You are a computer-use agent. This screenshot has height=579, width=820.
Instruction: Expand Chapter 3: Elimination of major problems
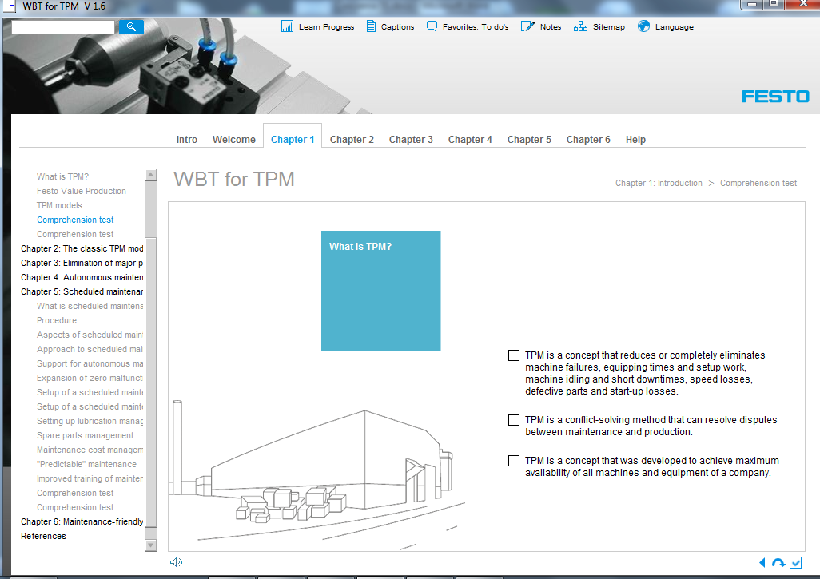click(82, 263)
